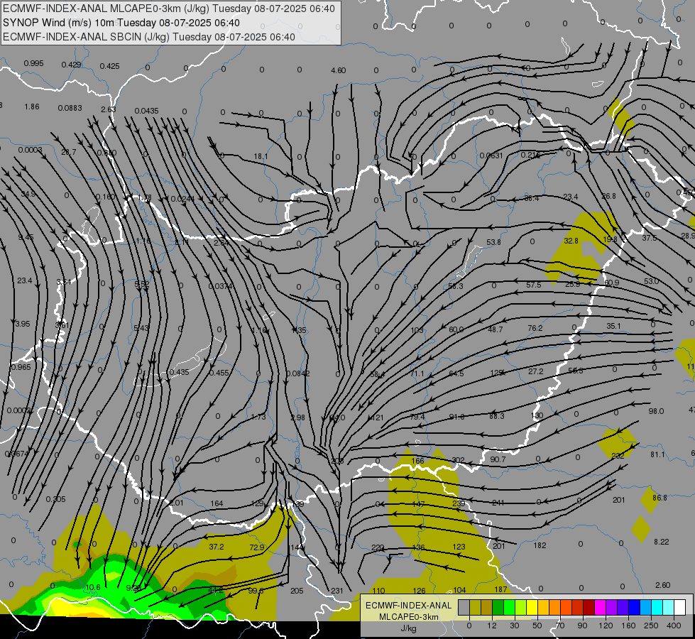
Task: Select the magenta legend swatch
Action: [x=600, y=608]
